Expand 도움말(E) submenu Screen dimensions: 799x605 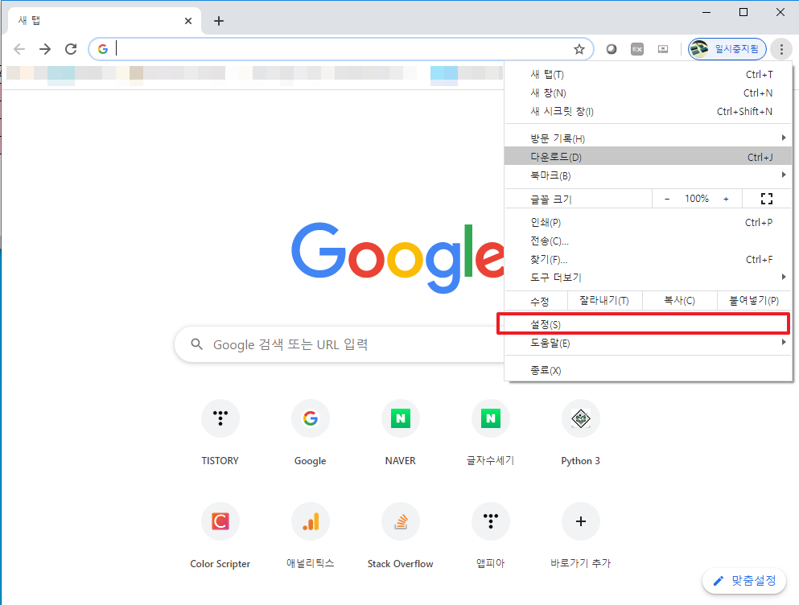[x=649, y=343]
